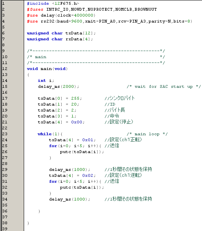Click putc(txData[i]) on line 32
The image size is (202, 231).
(x=82, y=187)
